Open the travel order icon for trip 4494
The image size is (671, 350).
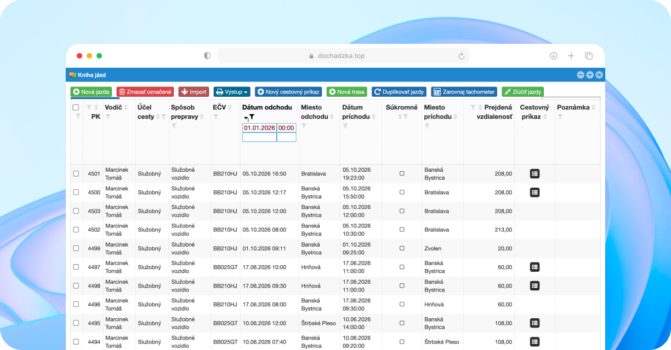click(535, 342)
